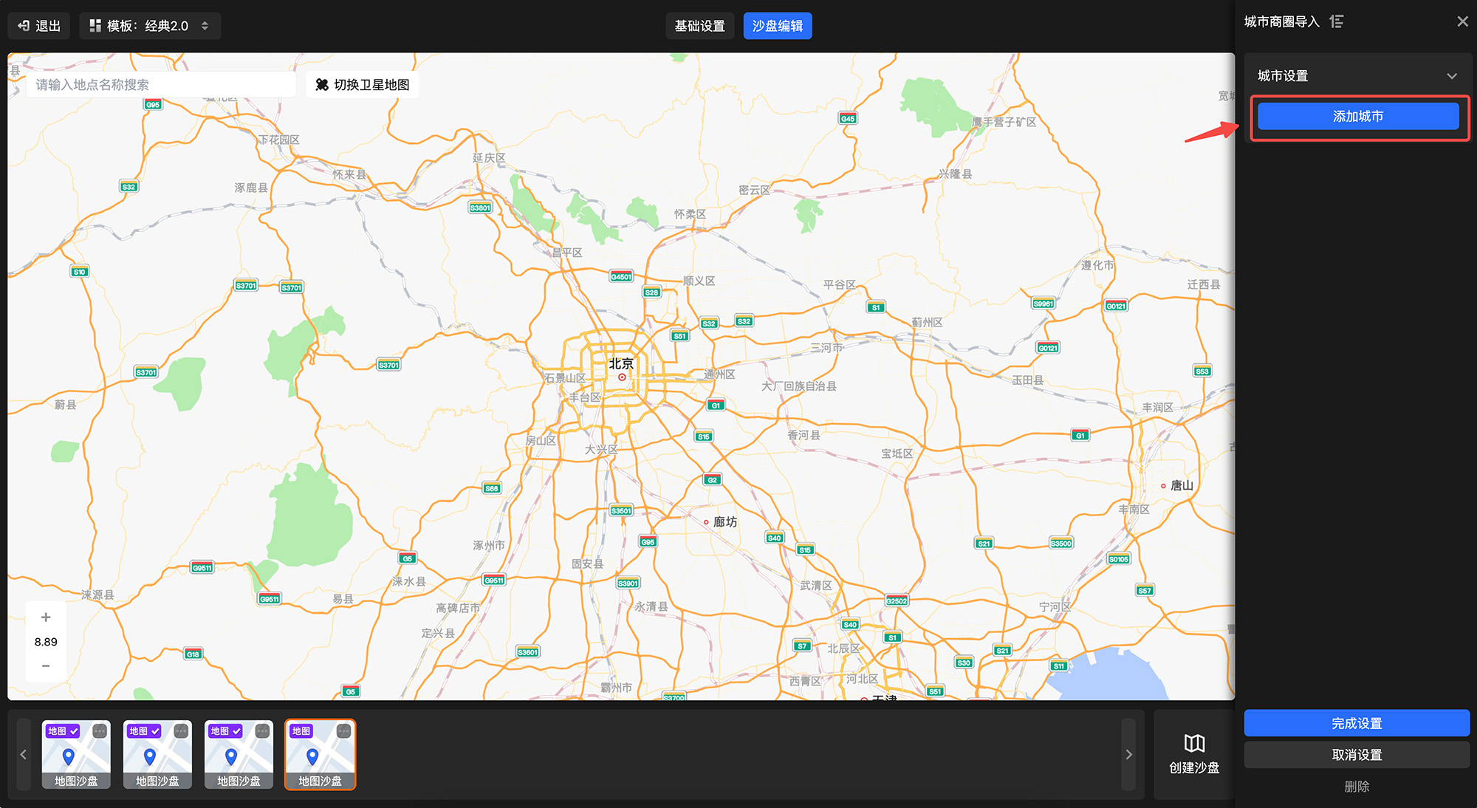Click the 添加城市 button
The width and height of the screenshot is (1477, 808).
click(1357, 117)
